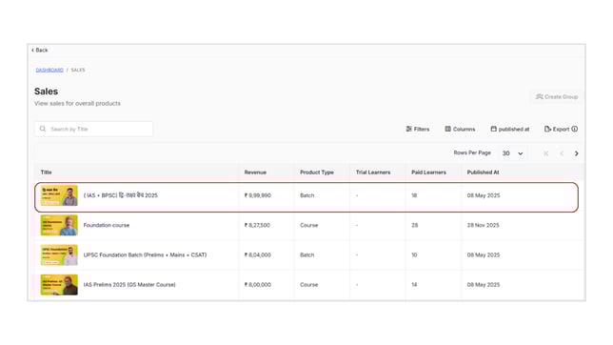The image size is (613, 345).
Task: Open the Rows Per Page dropdown
Action: tap(512, 153)
